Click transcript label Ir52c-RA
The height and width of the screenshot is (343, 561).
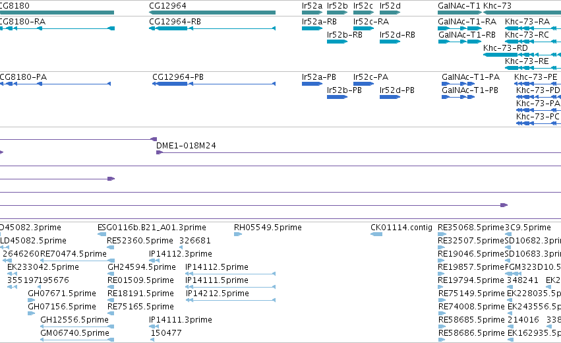coord(371,22)
